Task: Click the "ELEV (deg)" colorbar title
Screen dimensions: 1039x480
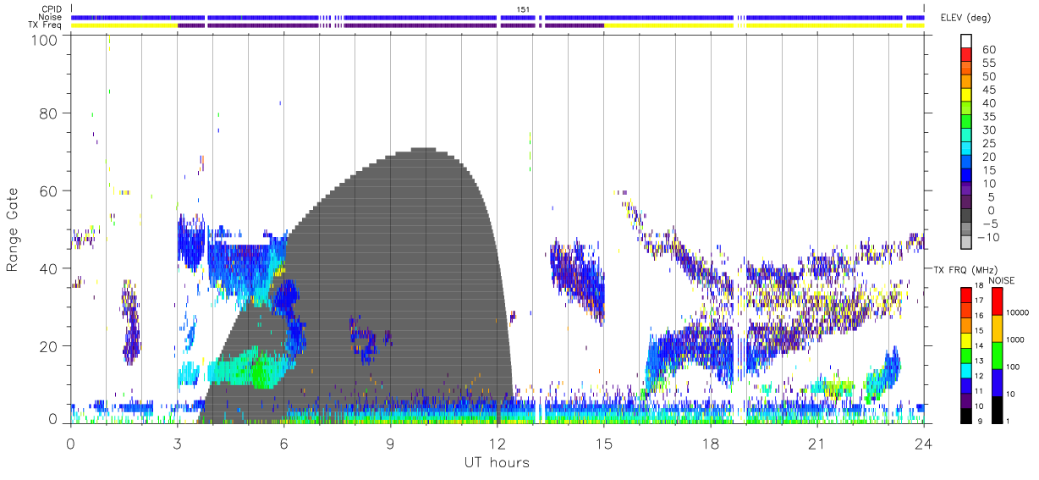Action: tap(965, 18)
